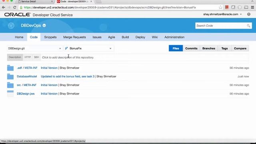This screenshot has width=256, height=144.
Task: Select the Tags view button
Action: tap(224, 48)
